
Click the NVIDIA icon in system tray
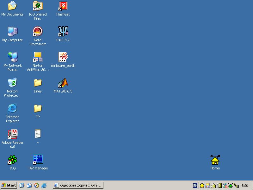[219, 186]
